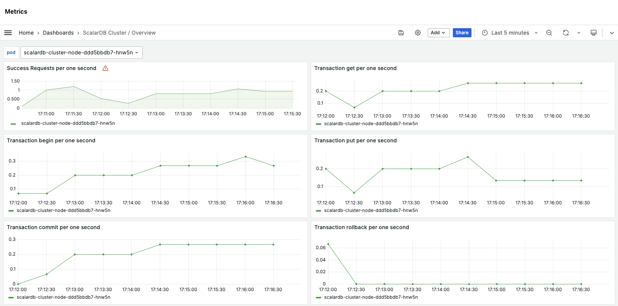Viewport: 618px width, 306px height.
Task: Click the 1.50 y-axis label in Success Requests chart
Action: (x=15, y=81)
